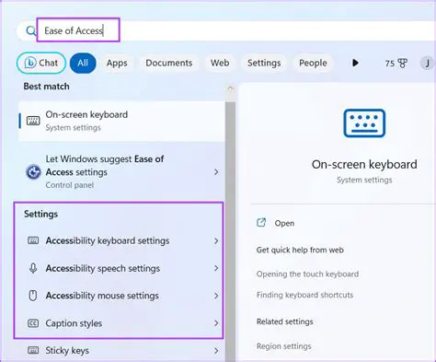Image resolution: width=436 pixels, height=362 pixels.
Task: Click the search magnifier icon
Action: 31,30
